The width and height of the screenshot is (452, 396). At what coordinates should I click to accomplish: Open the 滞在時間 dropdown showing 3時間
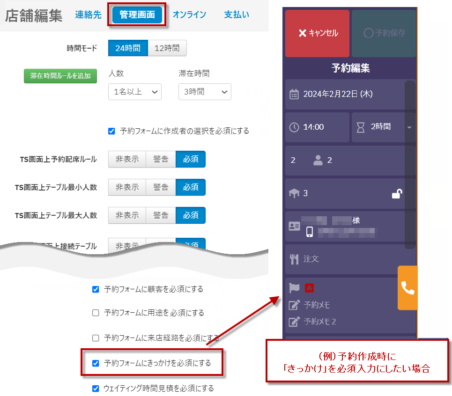(205, 92)
